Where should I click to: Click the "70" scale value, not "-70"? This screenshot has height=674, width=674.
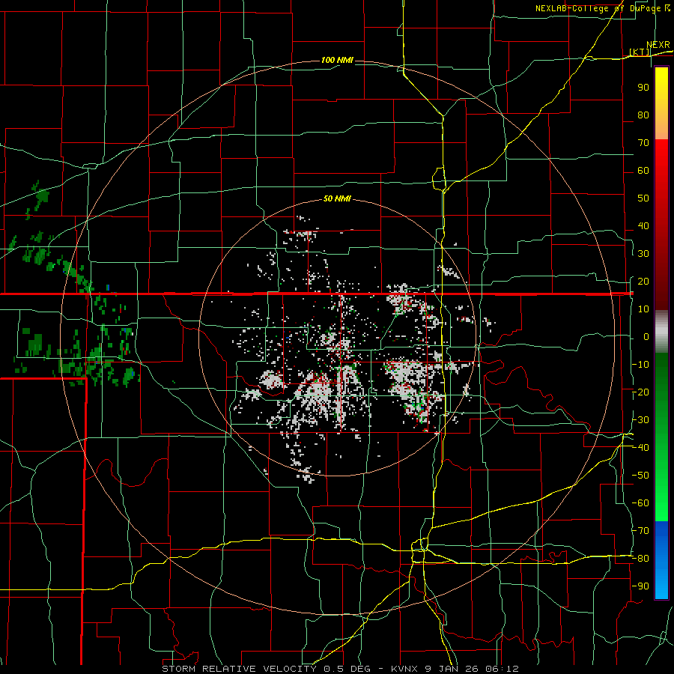point(643,143)
